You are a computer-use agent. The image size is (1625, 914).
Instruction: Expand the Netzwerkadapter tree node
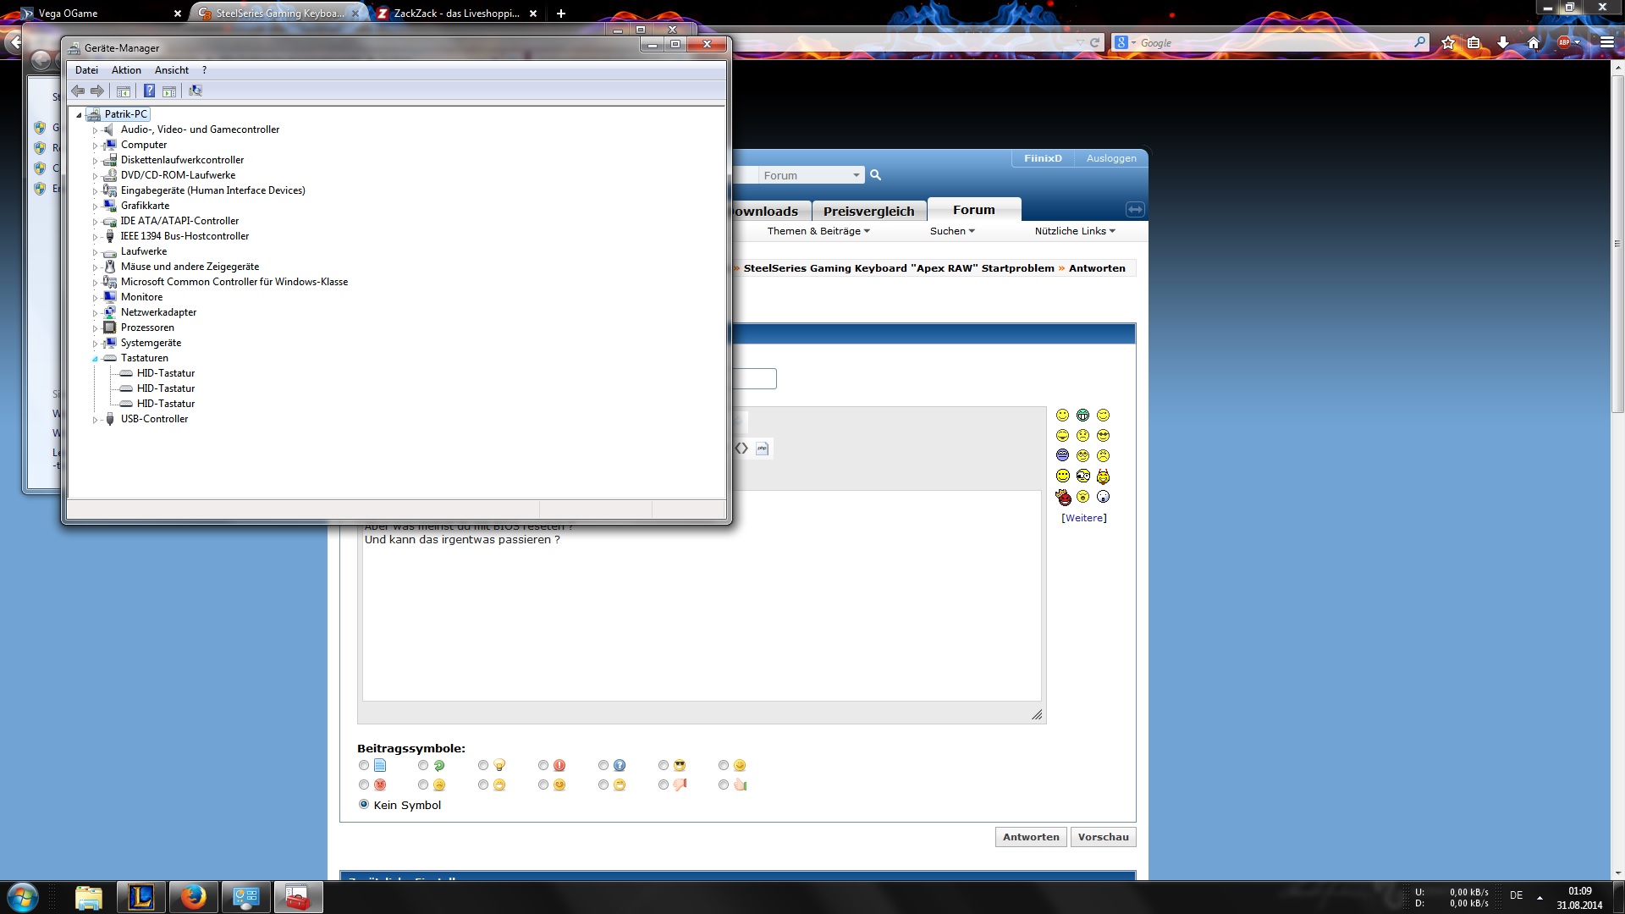pyautogui.click(x=95, y=313)
